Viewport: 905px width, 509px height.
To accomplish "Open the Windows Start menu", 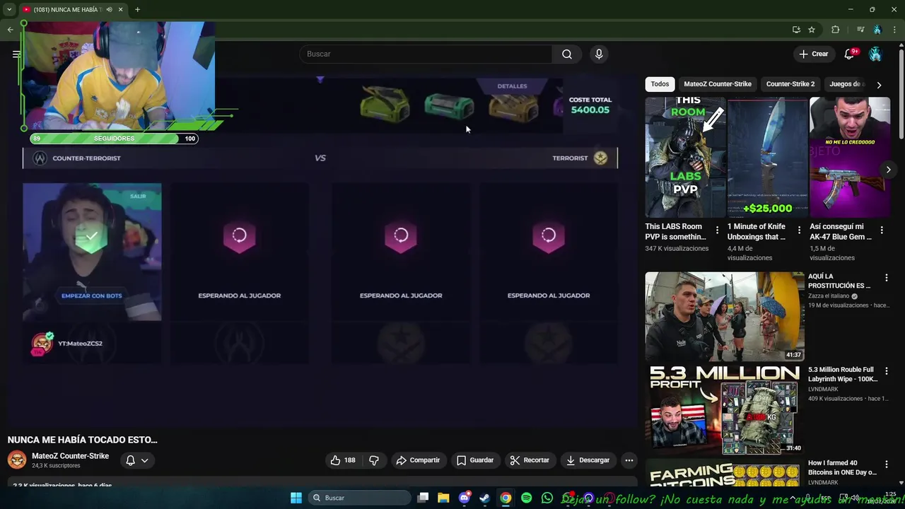I will (x=296, y=498).
